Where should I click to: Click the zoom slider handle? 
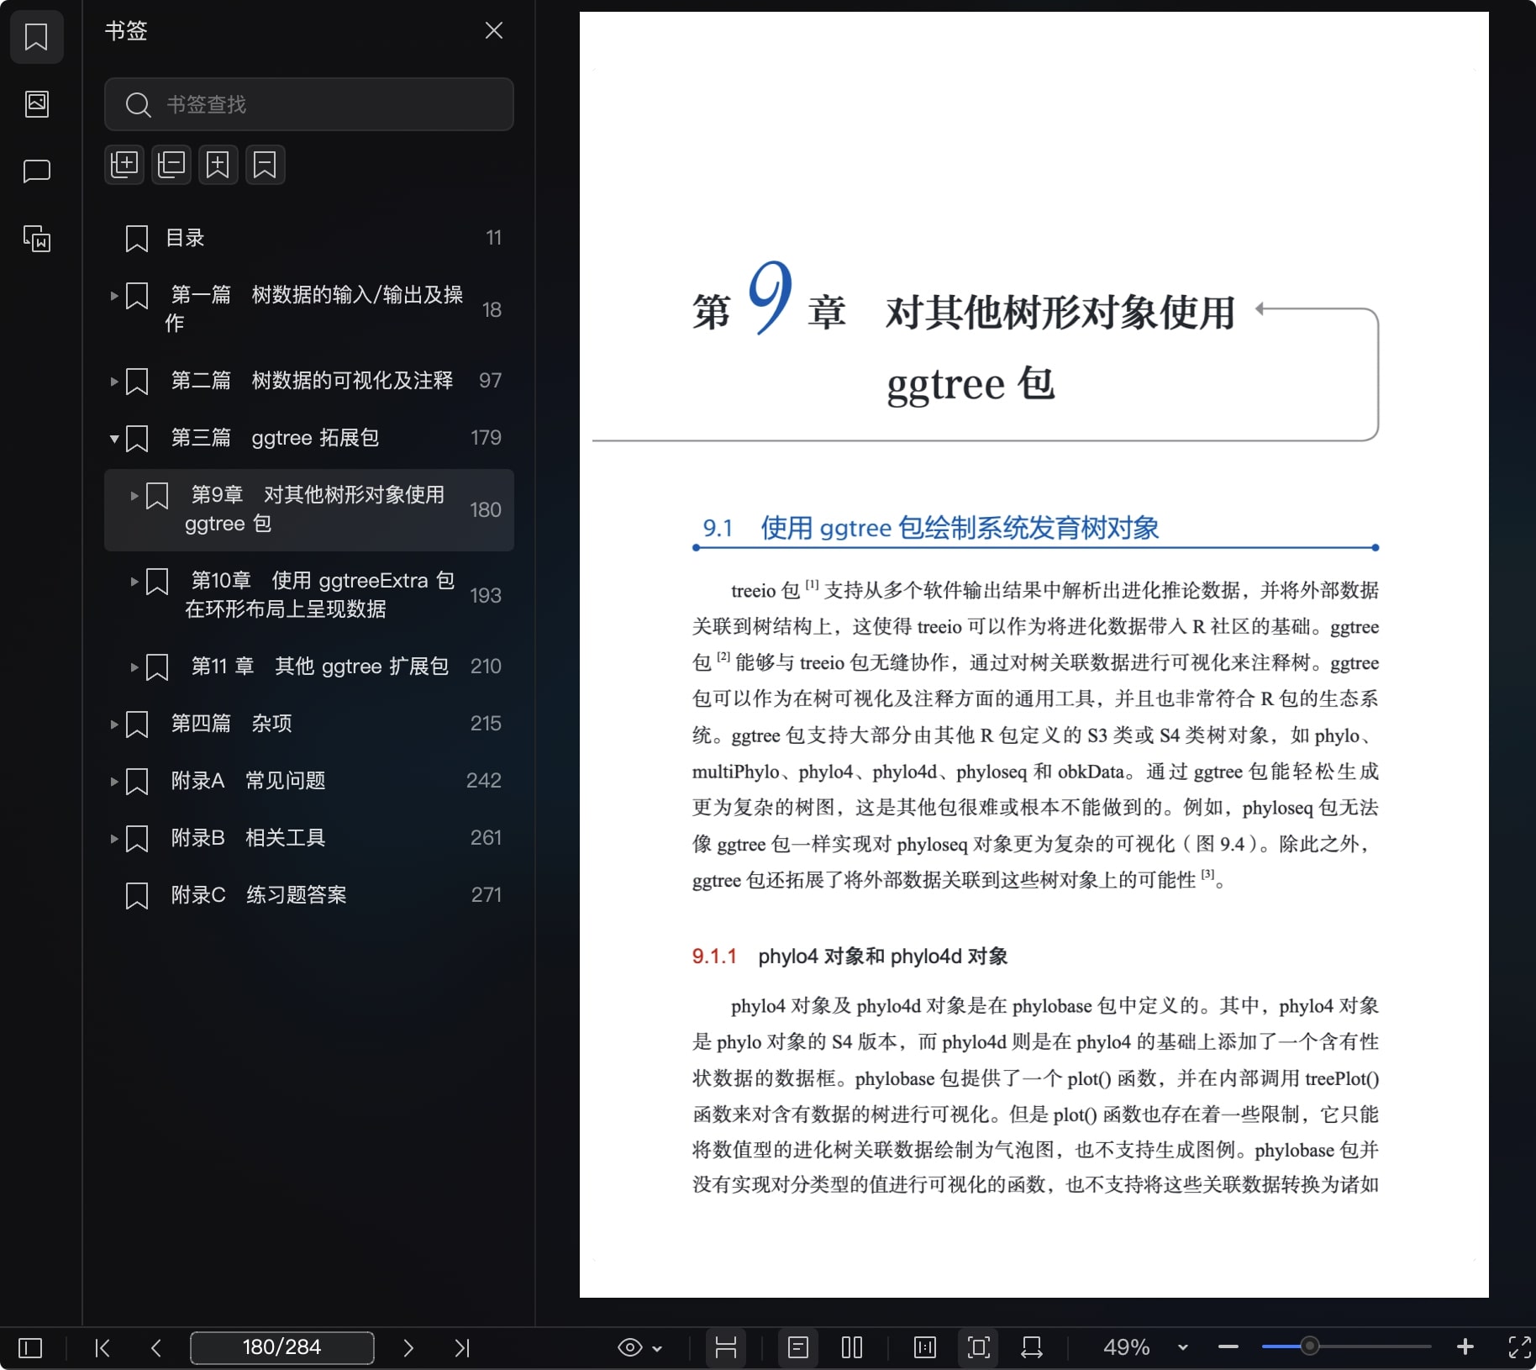pyautogui.click(x=1309, y=1346)
